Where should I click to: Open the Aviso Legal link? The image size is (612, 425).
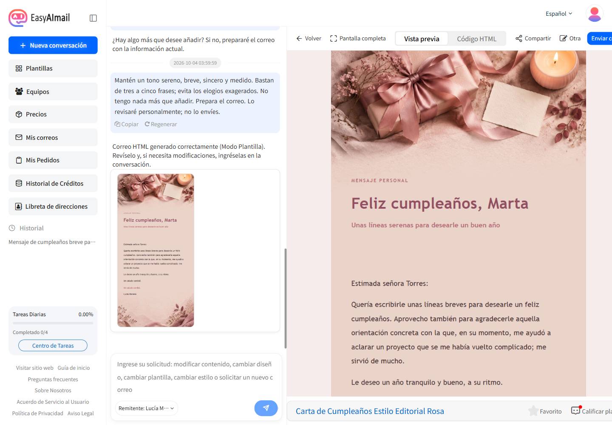[80, 414]
